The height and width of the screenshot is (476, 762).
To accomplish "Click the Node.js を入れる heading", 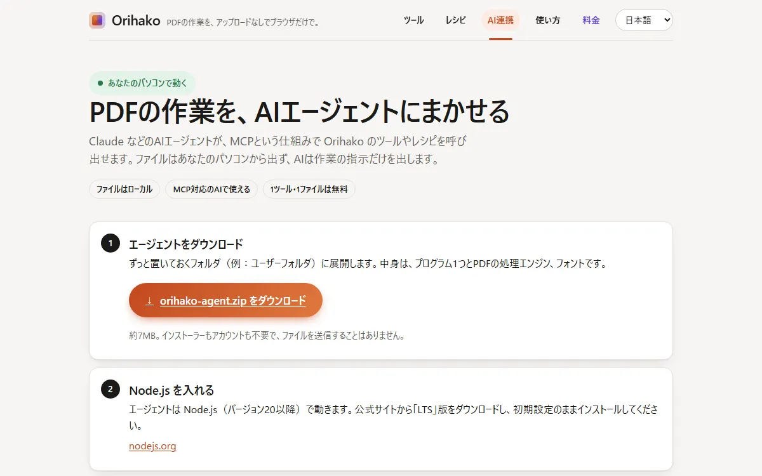I will point(171,390).
